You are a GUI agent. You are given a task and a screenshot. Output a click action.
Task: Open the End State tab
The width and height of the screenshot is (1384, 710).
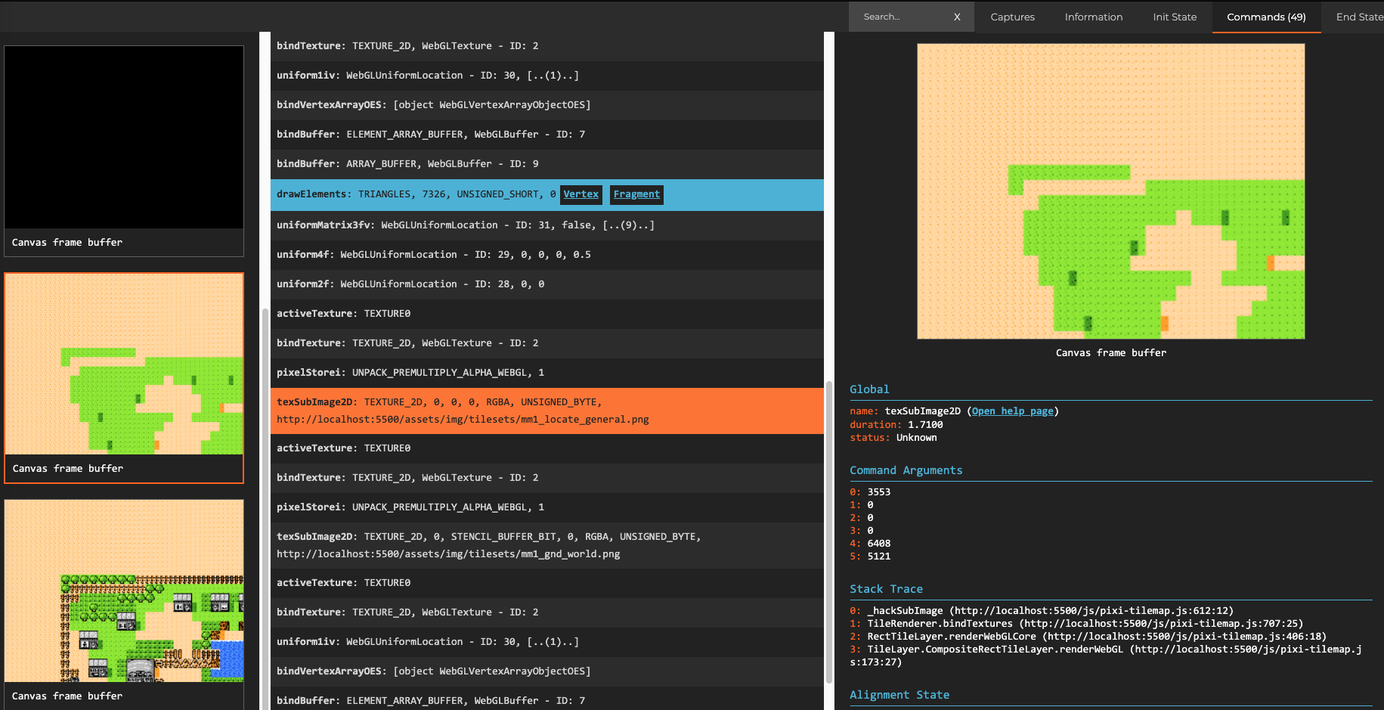1359,17
